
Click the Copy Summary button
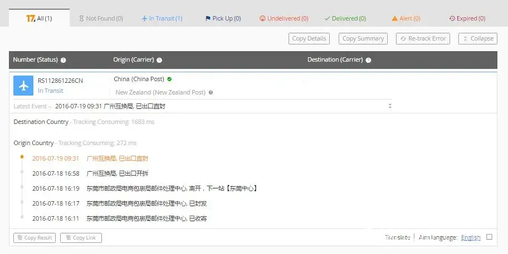(x=363, y=38)
